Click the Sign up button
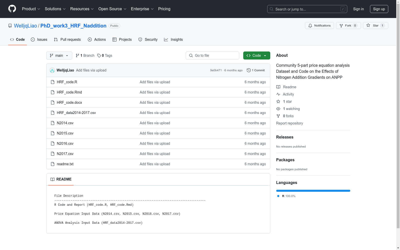The height and width of the screenshot is (250, 400). [x=379, y=9]
